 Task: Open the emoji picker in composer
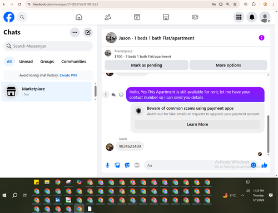point(254,165)
